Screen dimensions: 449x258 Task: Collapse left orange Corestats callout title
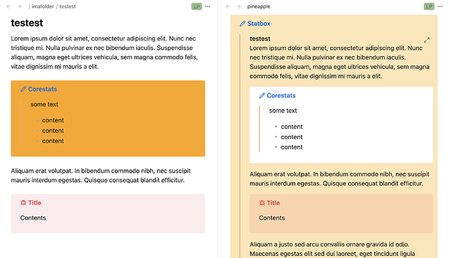click(x=42, y=89)
